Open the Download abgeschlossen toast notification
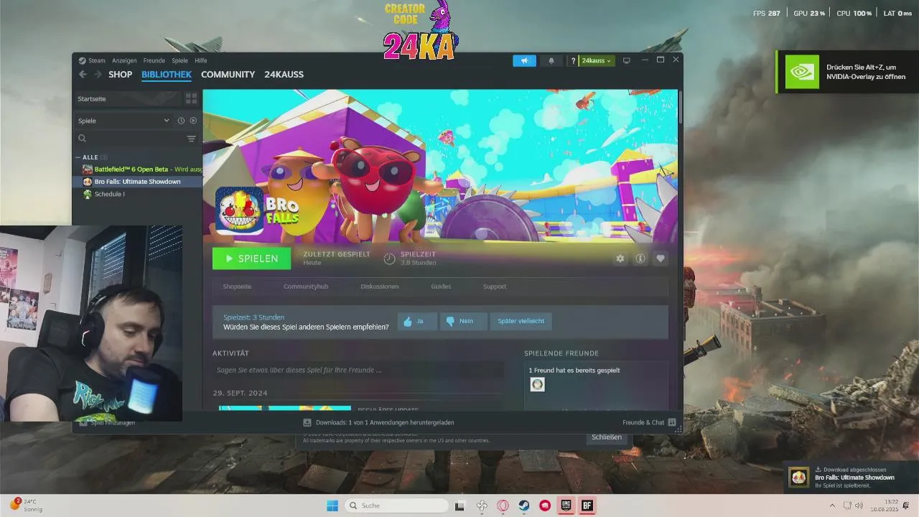Viewport: 919px width, 517px height. pyautogui.click(x=851, y=478)
